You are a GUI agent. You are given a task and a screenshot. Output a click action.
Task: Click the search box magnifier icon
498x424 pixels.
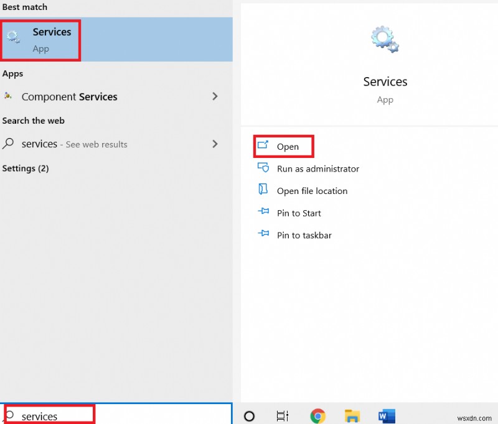pos(9,415)
